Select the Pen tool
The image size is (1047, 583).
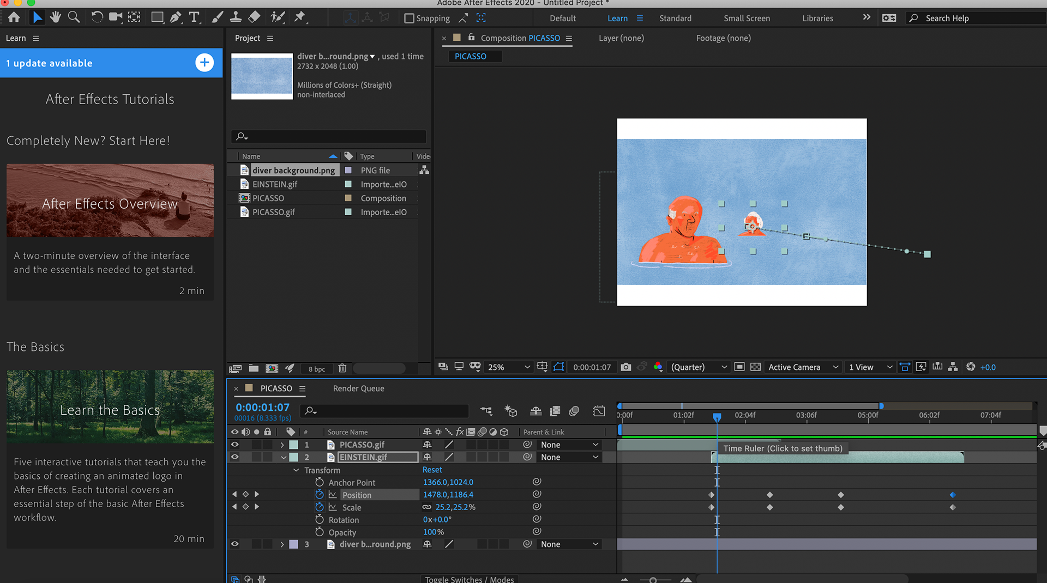[x=176, y=17]
